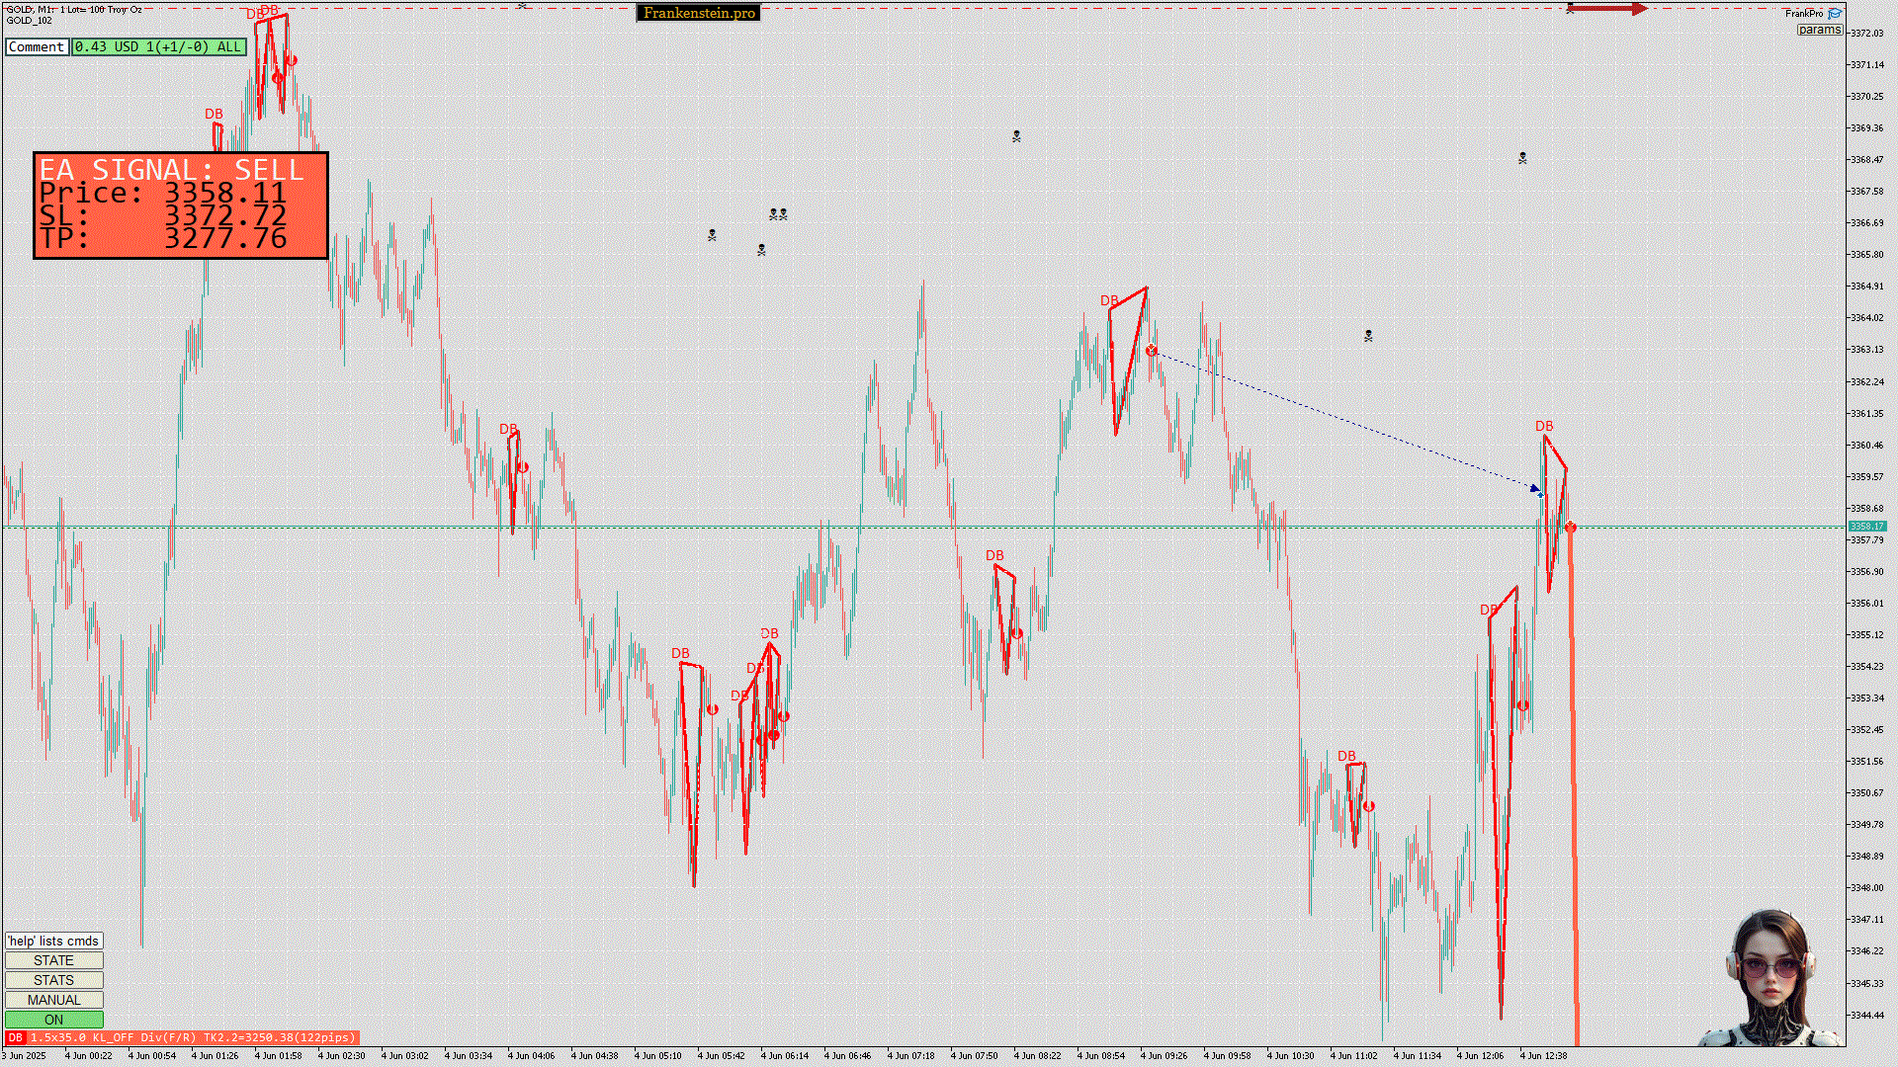Expand the STATE panel
The height and width of the screenshot is (1067, 1898).
tap(53, 960)
